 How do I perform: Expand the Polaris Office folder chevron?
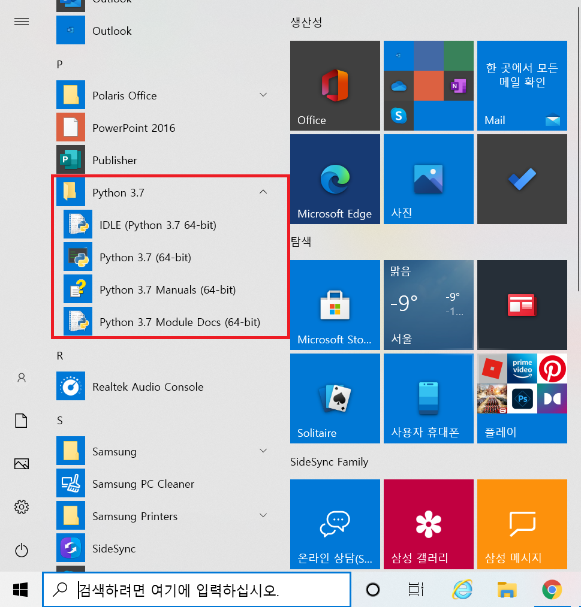(263, 95)
